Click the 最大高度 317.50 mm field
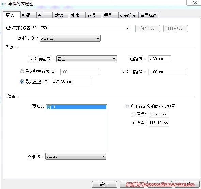 [x=72, y=82]
